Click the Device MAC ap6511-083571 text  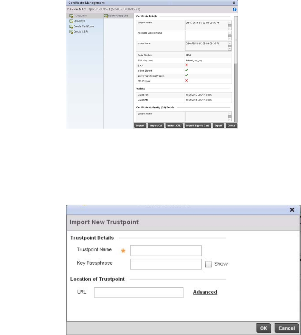(x=114, y=9)
